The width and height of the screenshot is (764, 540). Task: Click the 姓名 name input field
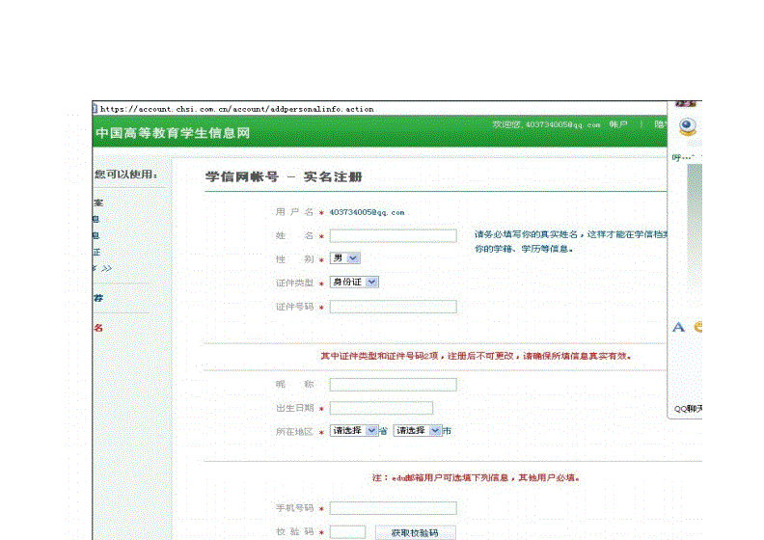(x=393, y=236)
